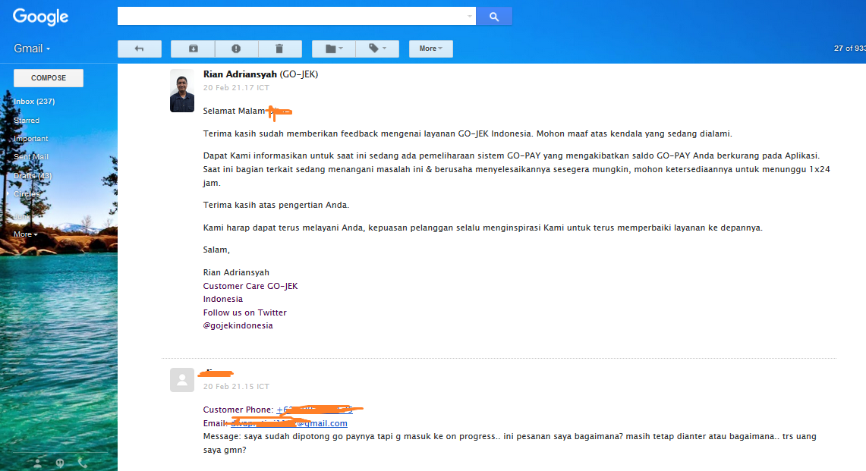Image resolution: width=866 pixels, height=471 pixels.
Task: Click the blue search magnifier button
Action: click(x=494, y=17)
